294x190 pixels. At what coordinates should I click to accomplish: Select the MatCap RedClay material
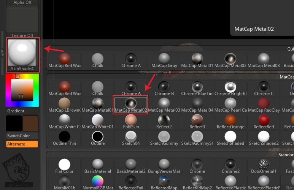(263, 104)
